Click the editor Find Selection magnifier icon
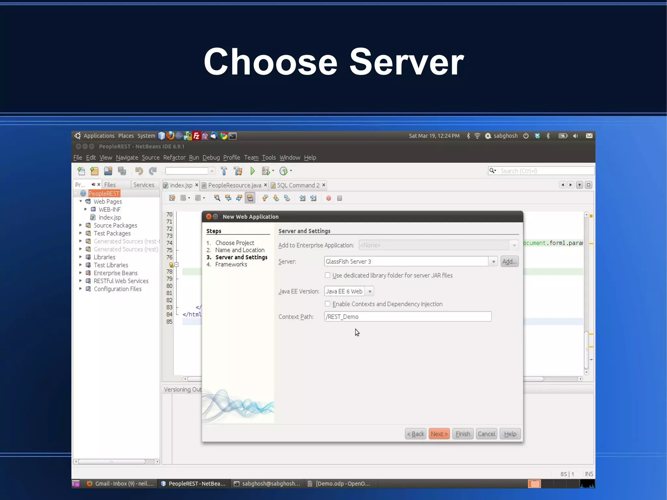Screen dimensions: 667x500 [x=217, y=198]
